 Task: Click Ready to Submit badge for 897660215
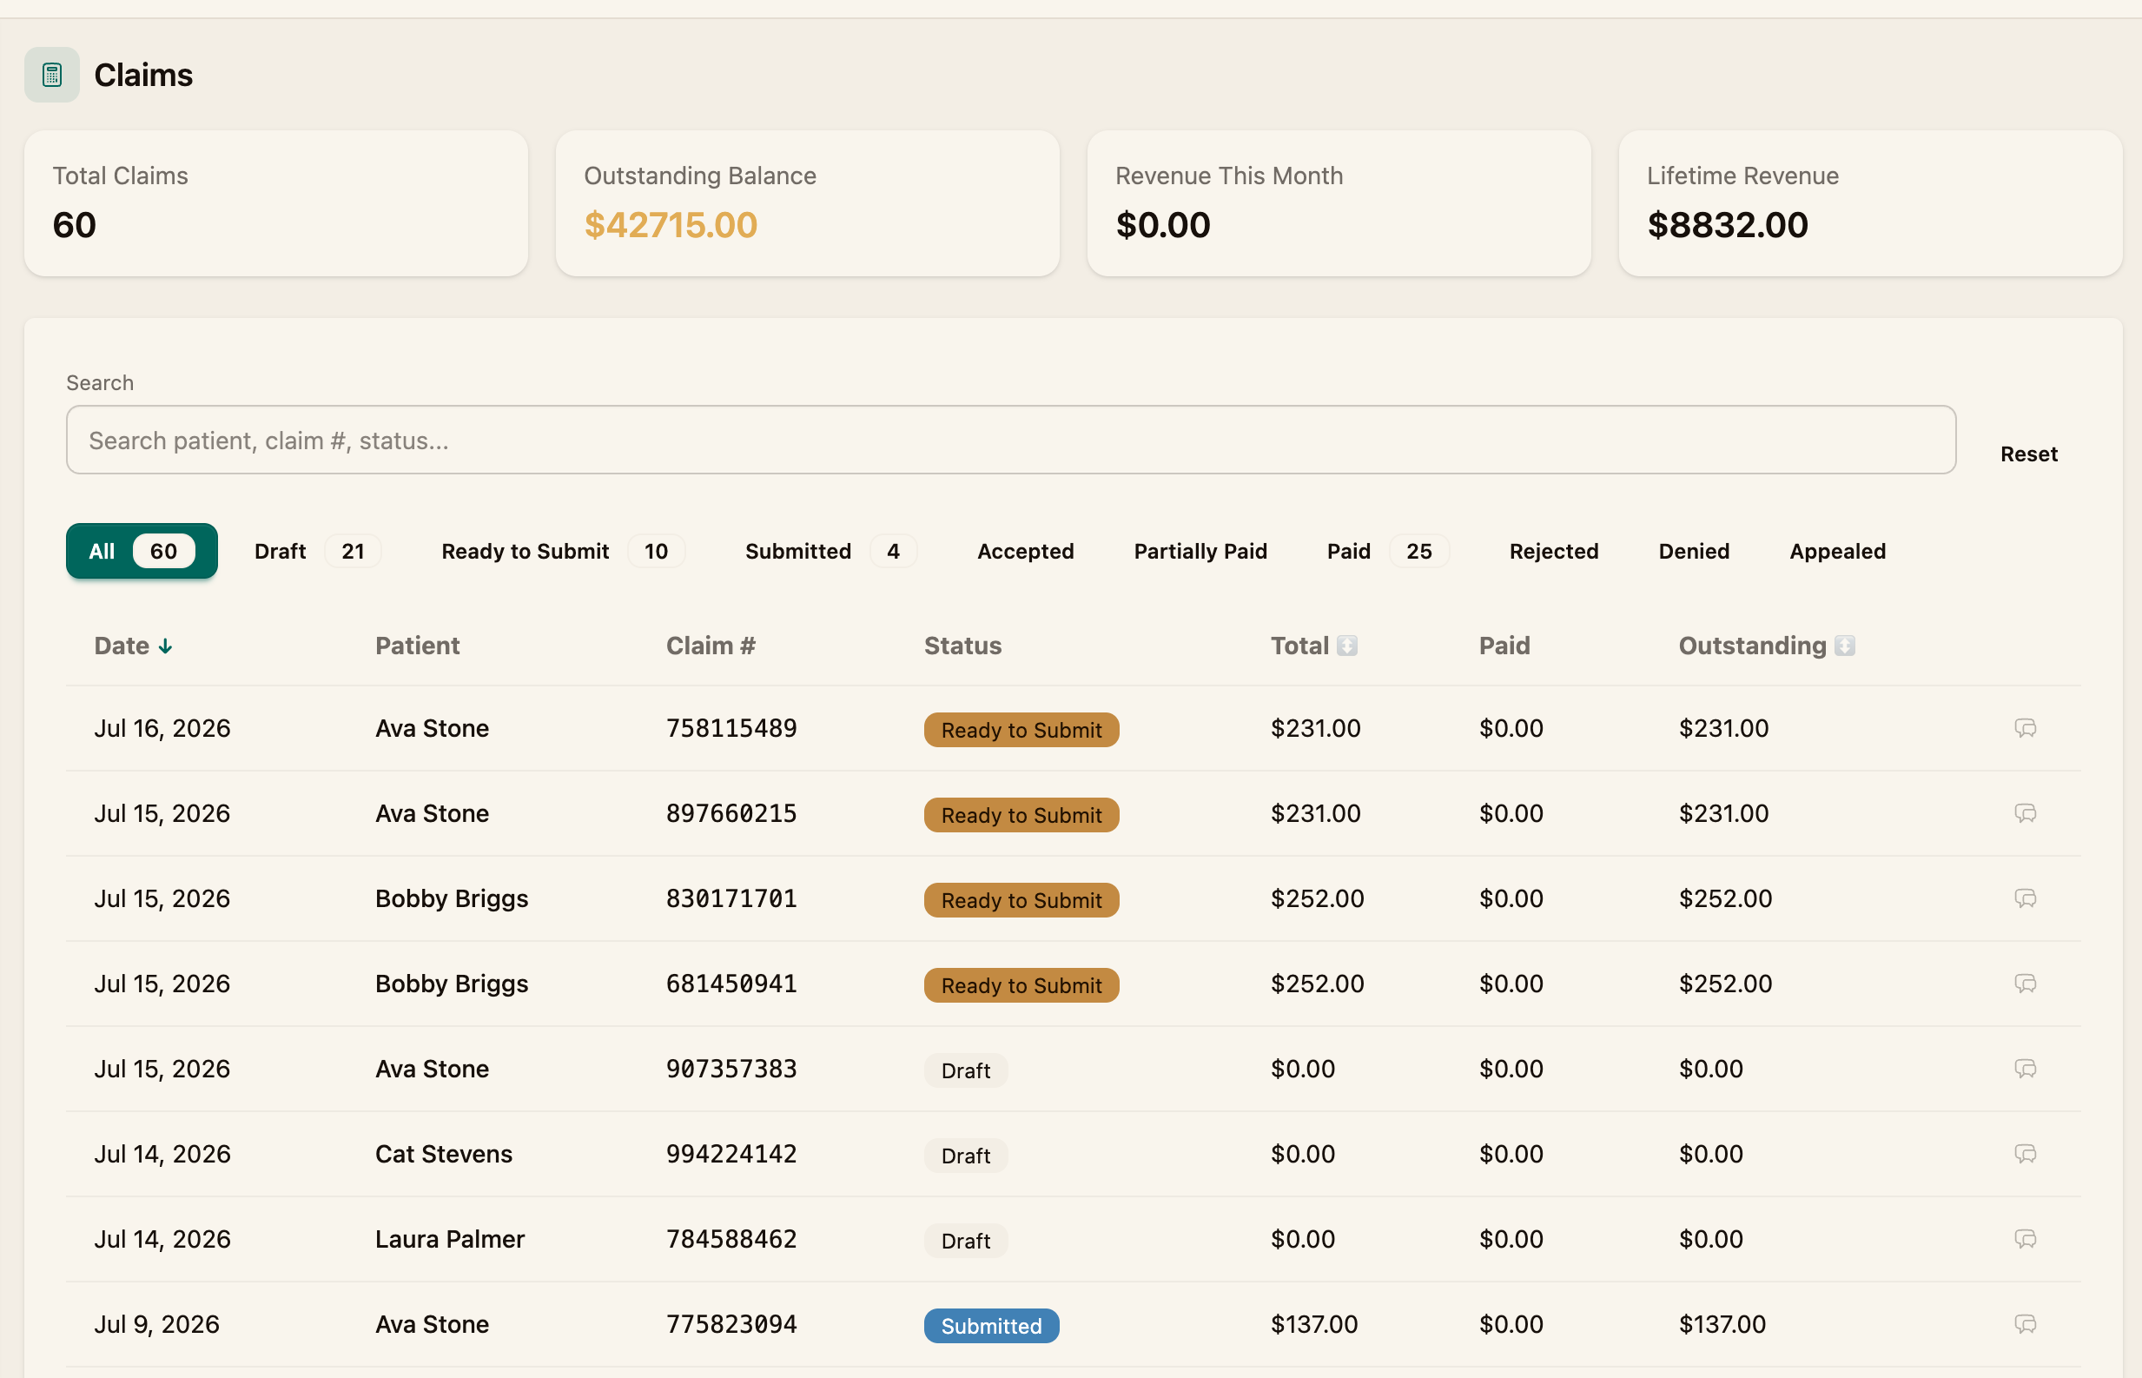point(1021,814)
